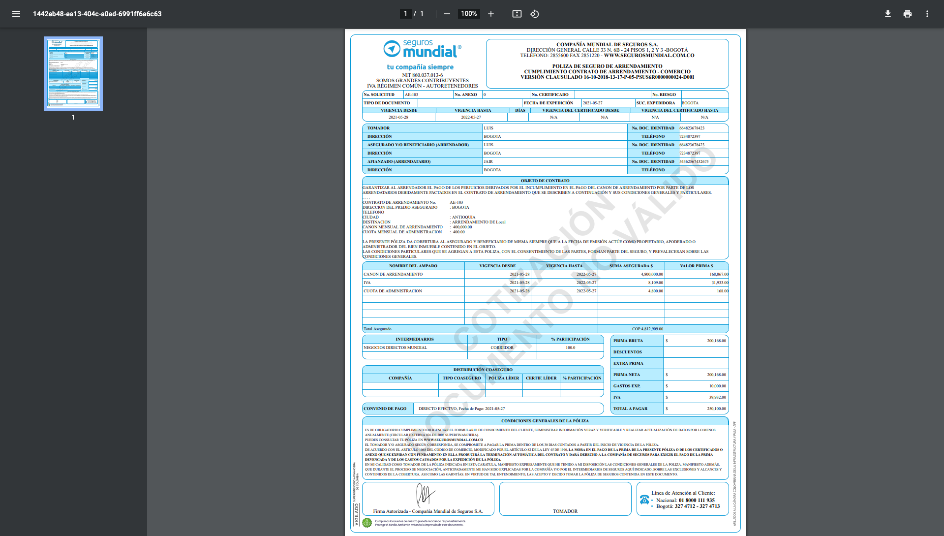Click the zoom out minus icon
This screenshot has width=944, height=536.
447,14
